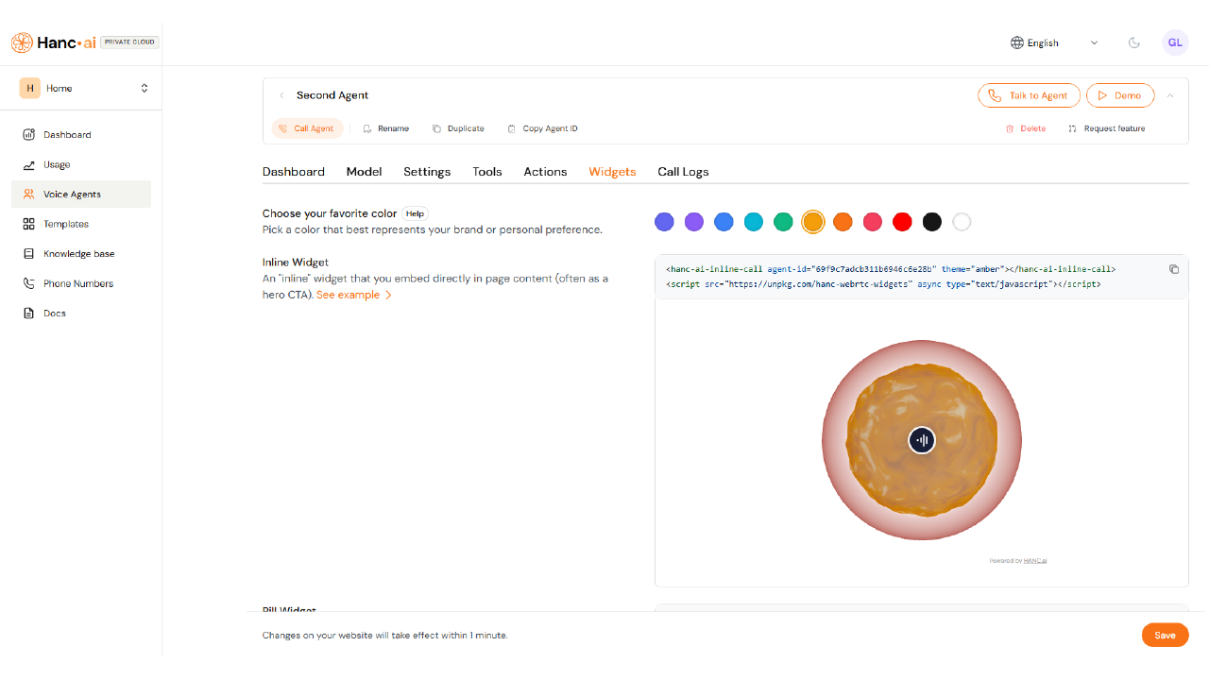This screenshot has height=680, width=1209.
Task: Rename the Second Agent
Action: pyautogui.click(x=386, y=128)
